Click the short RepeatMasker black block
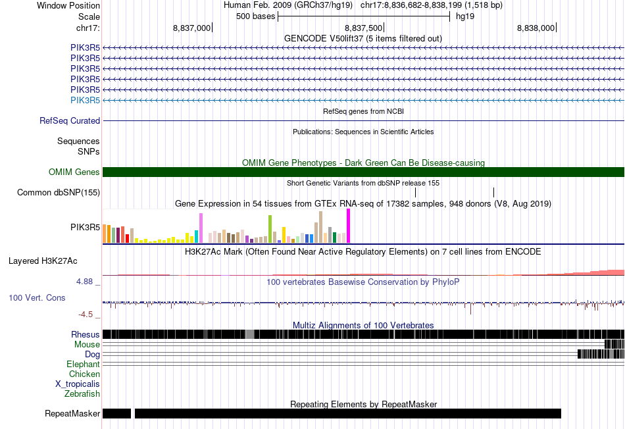Viewport: 625px width, 429px height. pyautogui.click(x=117, y=413)
